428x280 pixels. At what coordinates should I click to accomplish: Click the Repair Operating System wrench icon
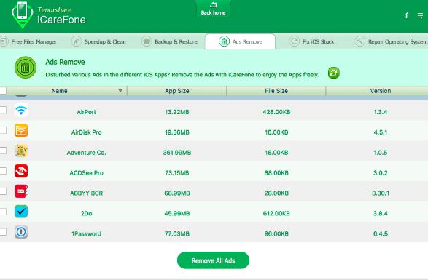[x=359, y=41]
